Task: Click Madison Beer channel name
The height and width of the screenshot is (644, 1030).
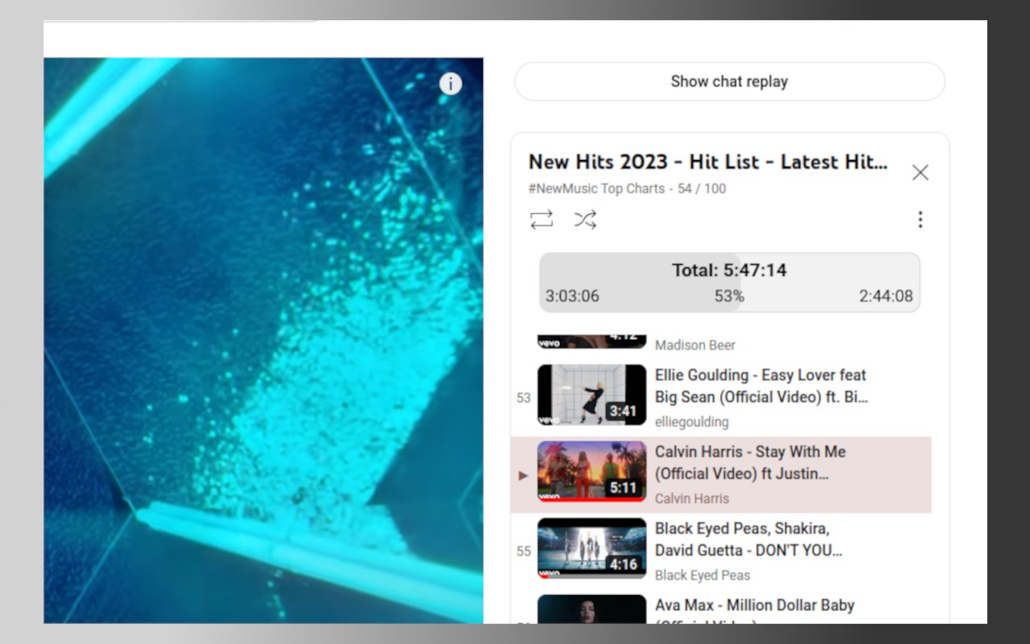Action: coord(694,345)
